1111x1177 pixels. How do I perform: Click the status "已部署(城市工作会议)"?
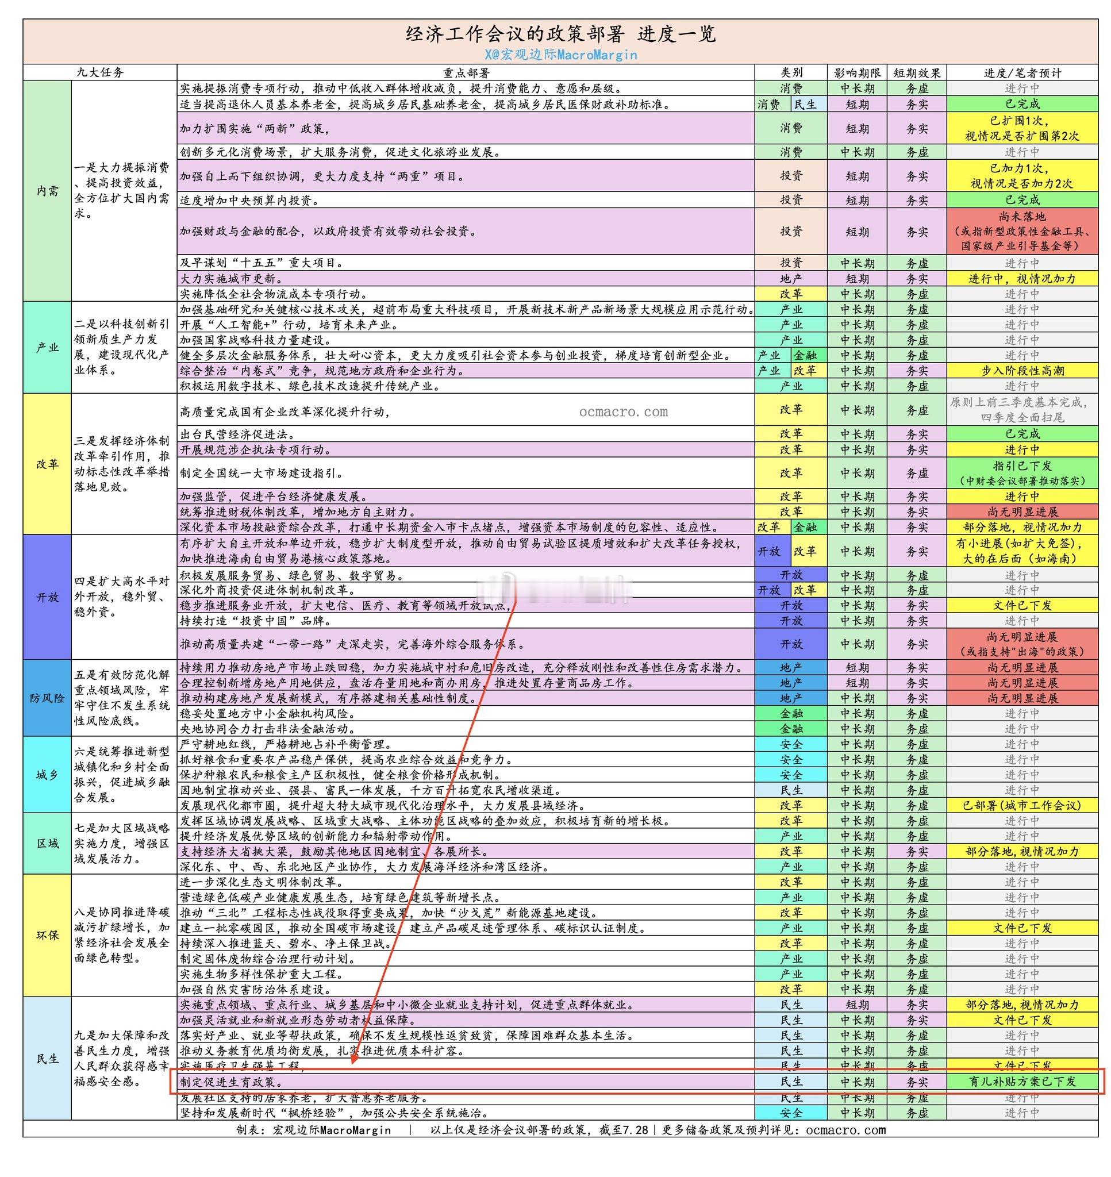(1022, 806)
